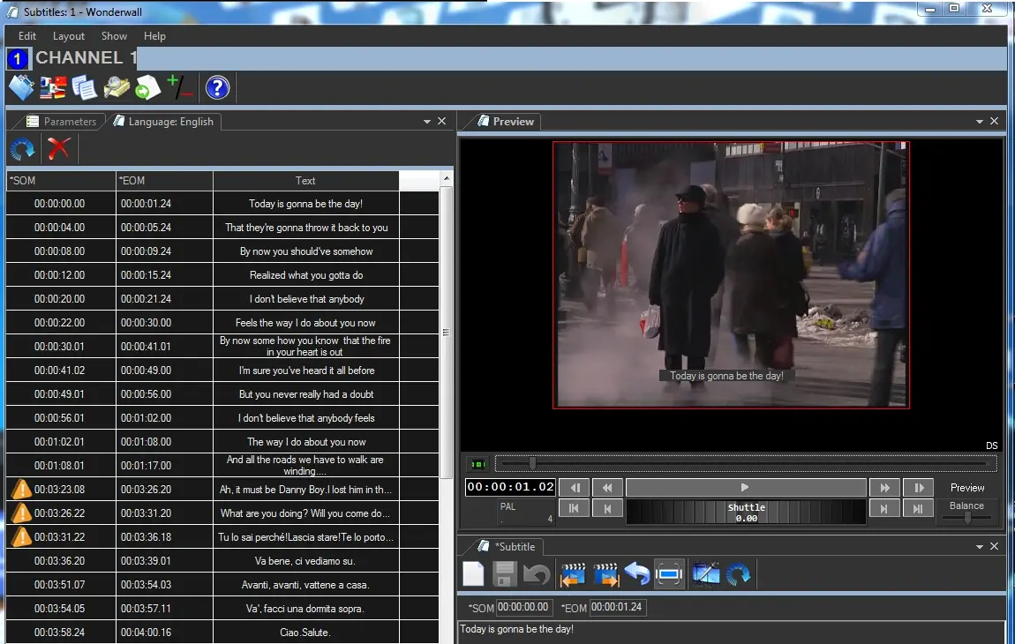Click the blue curved back arrow in Subtitle toolbar

pos(637,574)
